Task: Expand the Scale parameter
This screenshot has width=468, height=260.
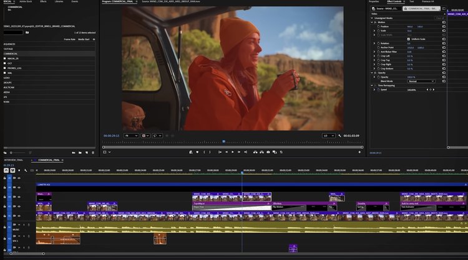Action: 374,30
